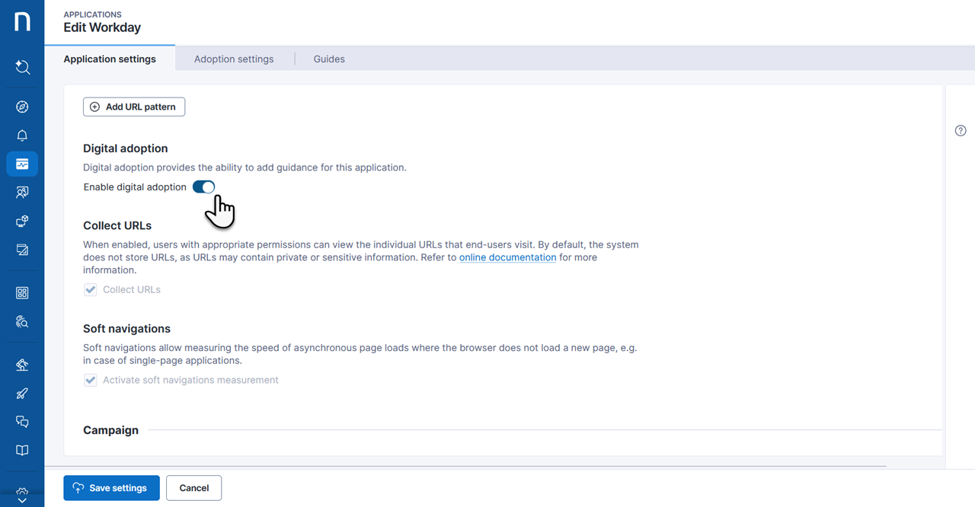This screenshot has height=507, width=975.
Task: Open the compass icon in sidebar
Action: point(22,107)
